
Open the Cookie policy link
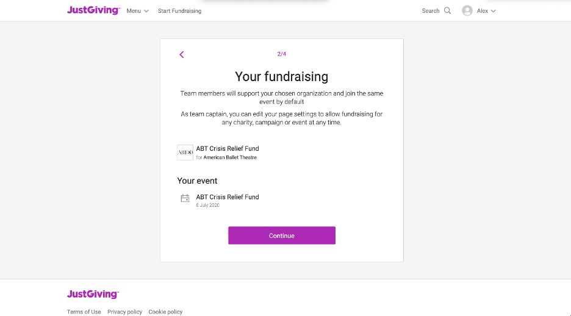[x=165, y=312]
